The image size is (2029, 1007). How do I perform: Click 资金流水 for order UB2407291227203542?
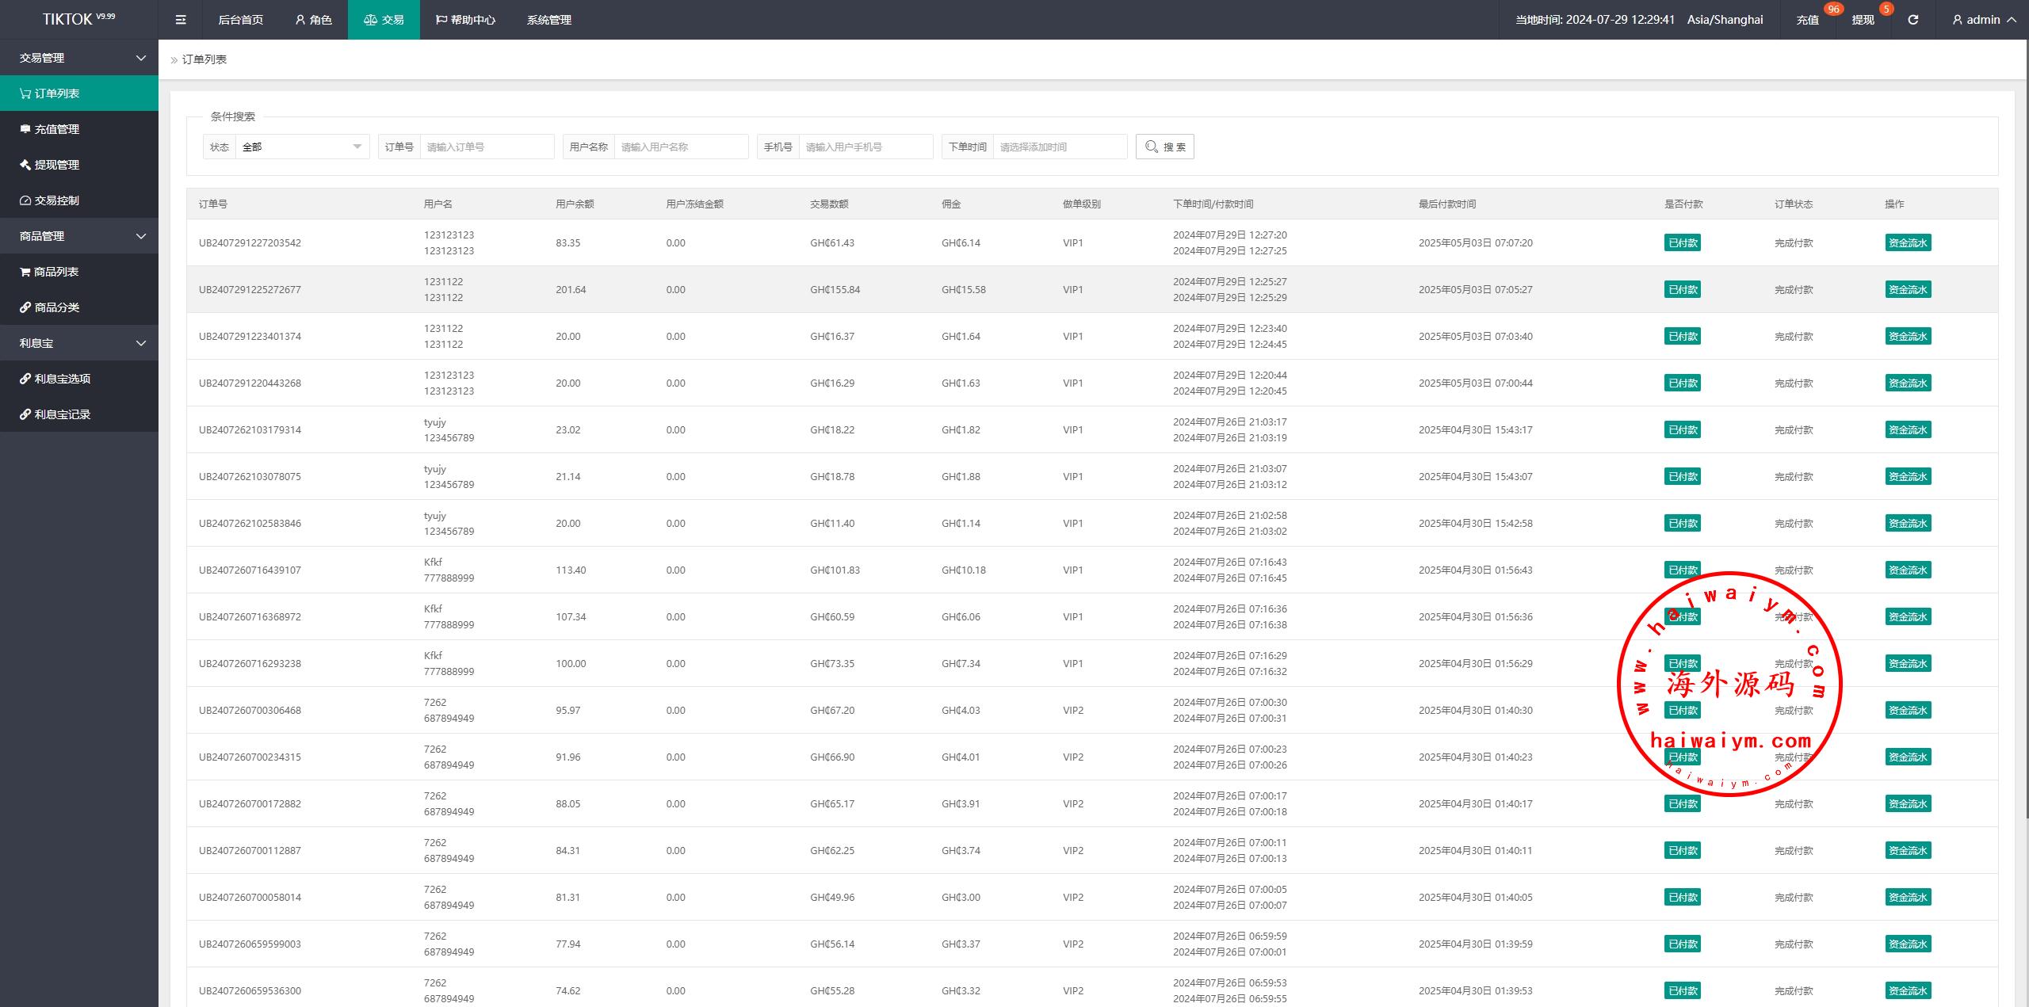click(x=1907, y=243)
